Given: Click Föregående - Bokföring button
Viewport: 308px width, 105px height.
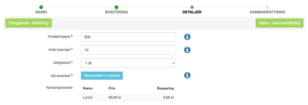Looking at the screenshot, I should coord(29,23).
